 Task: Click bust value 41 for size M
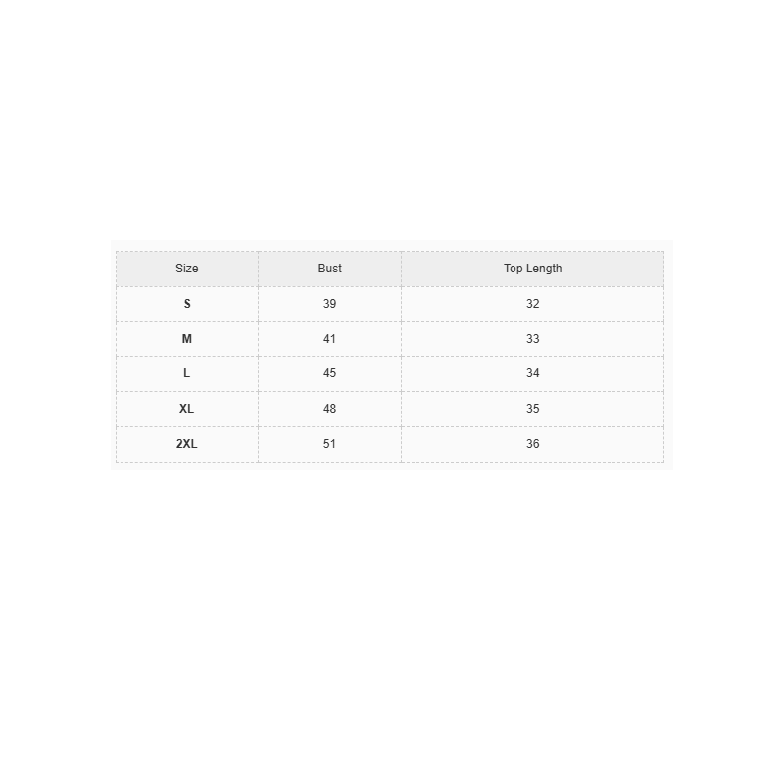[330, 339]
